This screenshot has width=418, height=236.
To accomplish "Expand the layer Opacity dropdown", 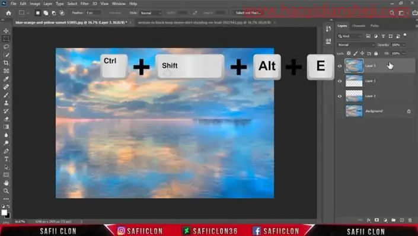I will pos(404,45).
